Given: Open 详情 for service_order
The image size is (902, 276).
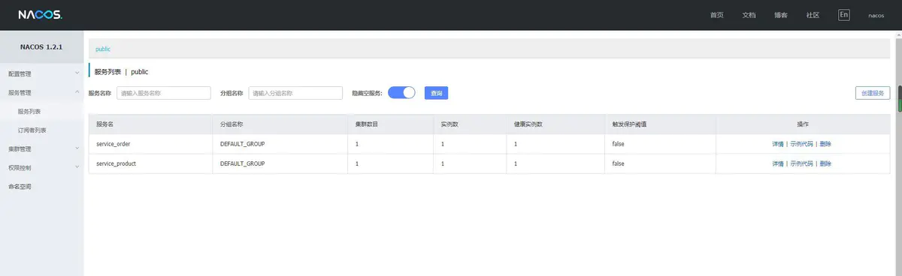Looking at the screenshot, I should (778, 143).
